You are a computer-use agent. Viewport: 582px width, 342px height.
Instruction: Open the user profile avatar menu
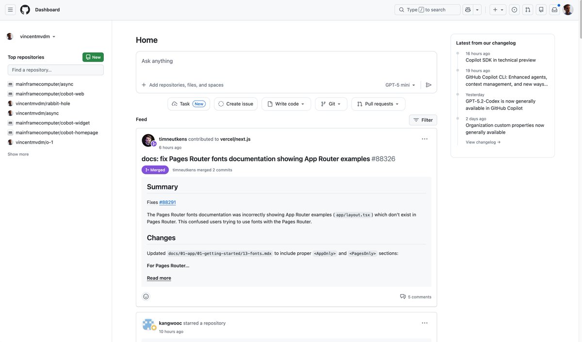coord(568,10)
